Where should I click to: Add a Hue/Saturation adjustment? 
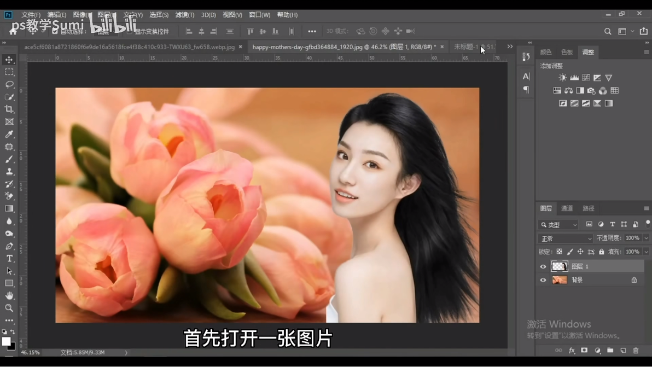(x=557, y=91)
